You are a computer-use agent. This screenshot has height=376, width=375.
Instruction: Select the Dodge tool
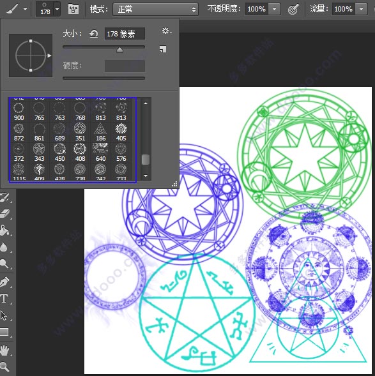pos(4,263)
